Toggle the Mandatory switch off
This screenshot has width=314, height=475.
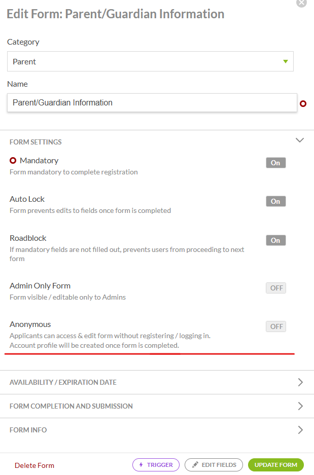(x=276, y=163)
